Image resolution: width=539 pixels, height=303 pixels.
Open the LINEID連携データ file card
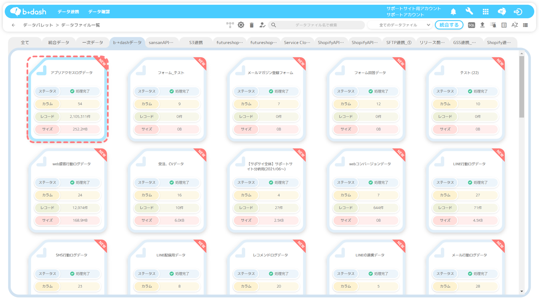click(366, 267)
